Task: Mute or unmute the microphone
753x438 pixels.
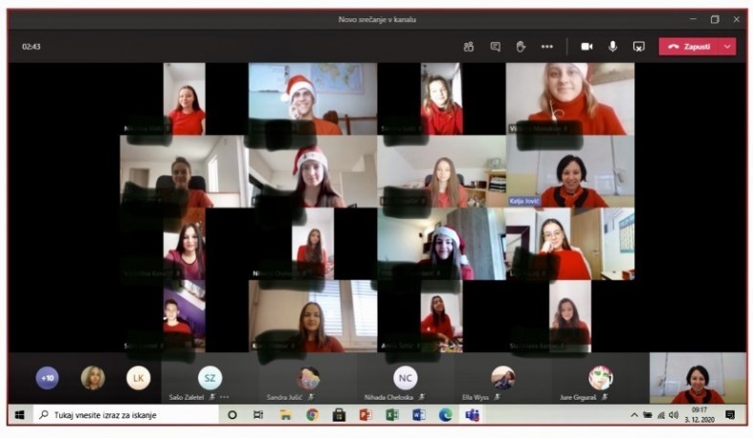Action: [612, 46]
